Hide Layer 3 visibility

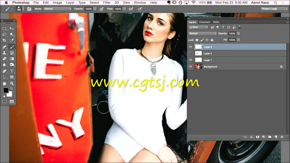point(191,47)
